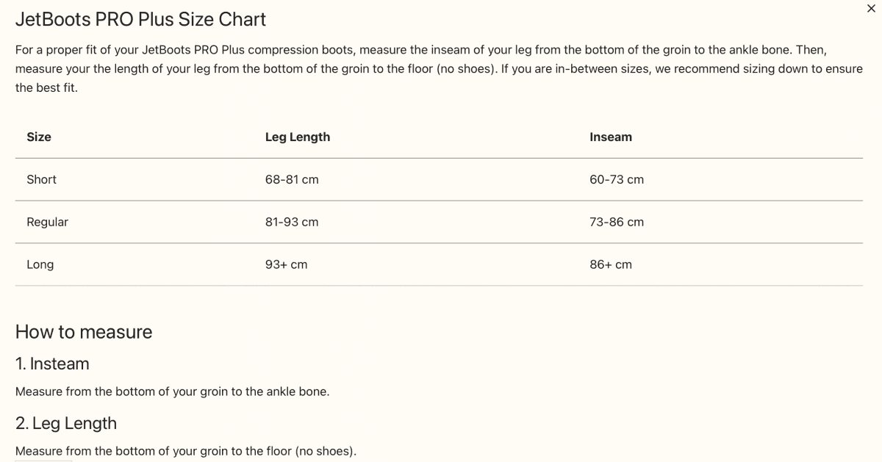Click the 60-73 cm inseam cell
Image resolution: width=882 pixels, height=462 pixels.
pyautogui.click(x=616, y=179)
